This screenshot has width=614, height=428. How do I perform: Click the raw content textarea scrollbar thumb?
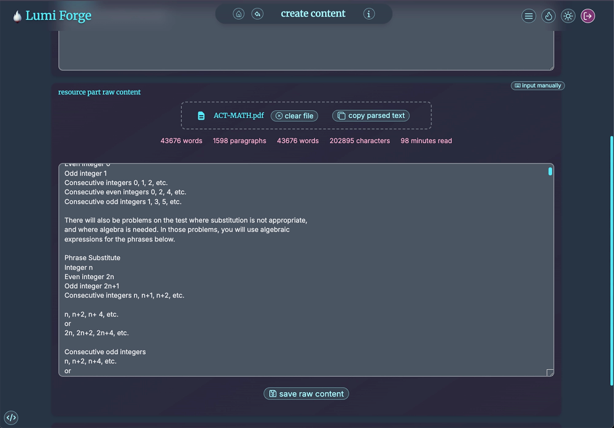[x=550, y=171]
